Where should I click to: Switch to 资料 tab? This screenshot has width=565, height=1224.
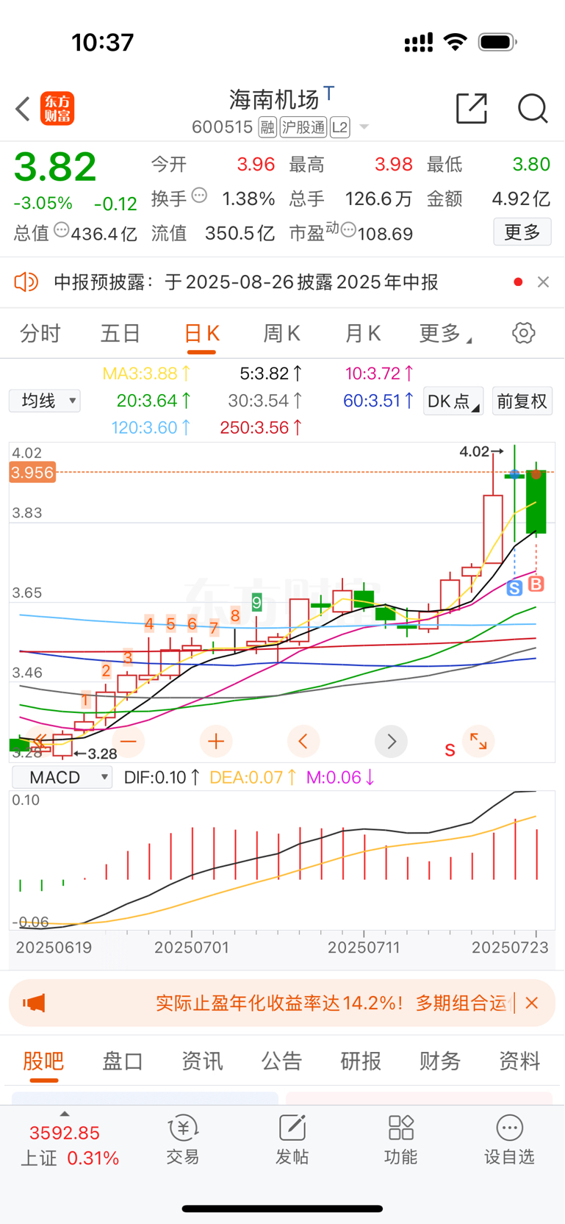[x=519, y=1061]
